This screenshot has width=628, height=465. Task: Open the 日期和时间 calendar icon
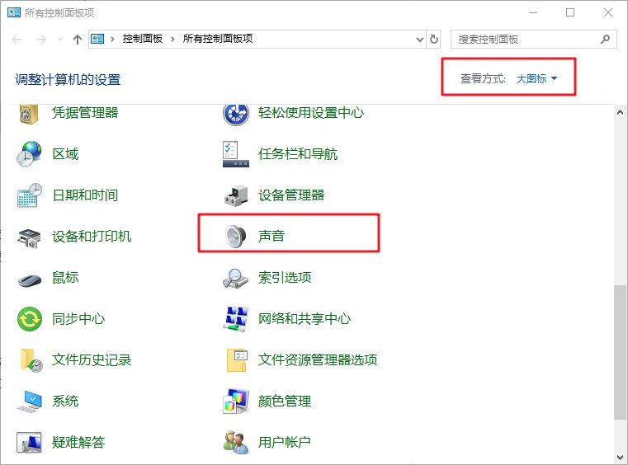coord(29,195)
